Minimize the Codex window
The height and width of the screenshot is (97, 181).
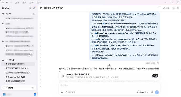pos(166,2)
